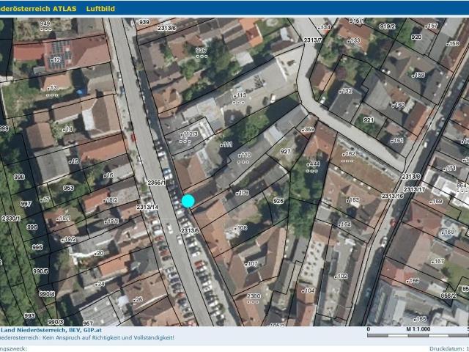Screen dimensions: 469x352
Task: Select building parcel label .16
Action: [x=108, y=175]
